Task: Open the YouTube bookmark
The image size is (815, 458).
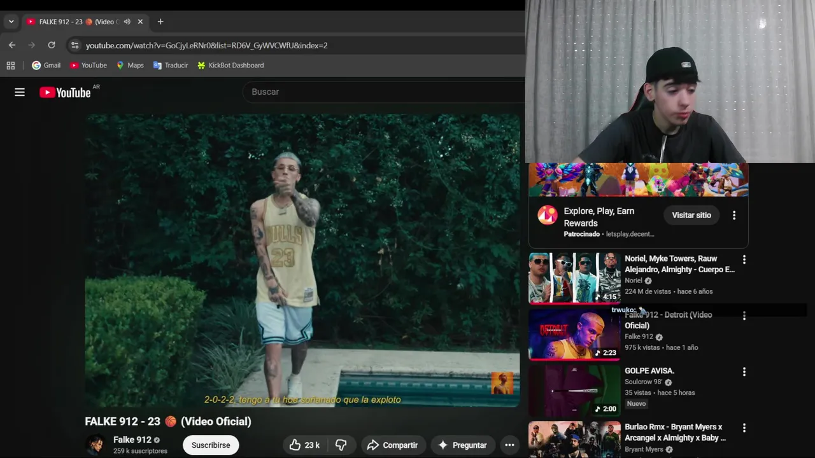Action: click(89, 66)
